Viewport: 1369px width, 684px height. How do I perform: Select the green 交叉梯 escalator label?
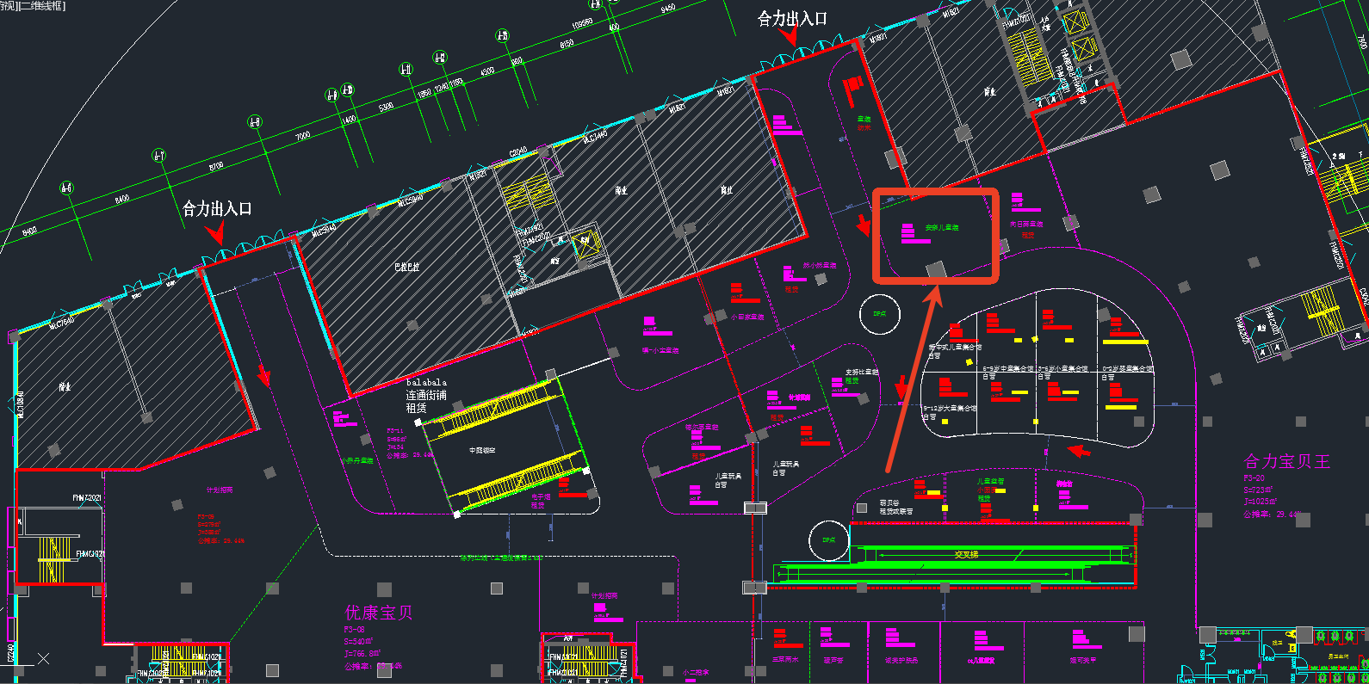click(x=966, y=555)
